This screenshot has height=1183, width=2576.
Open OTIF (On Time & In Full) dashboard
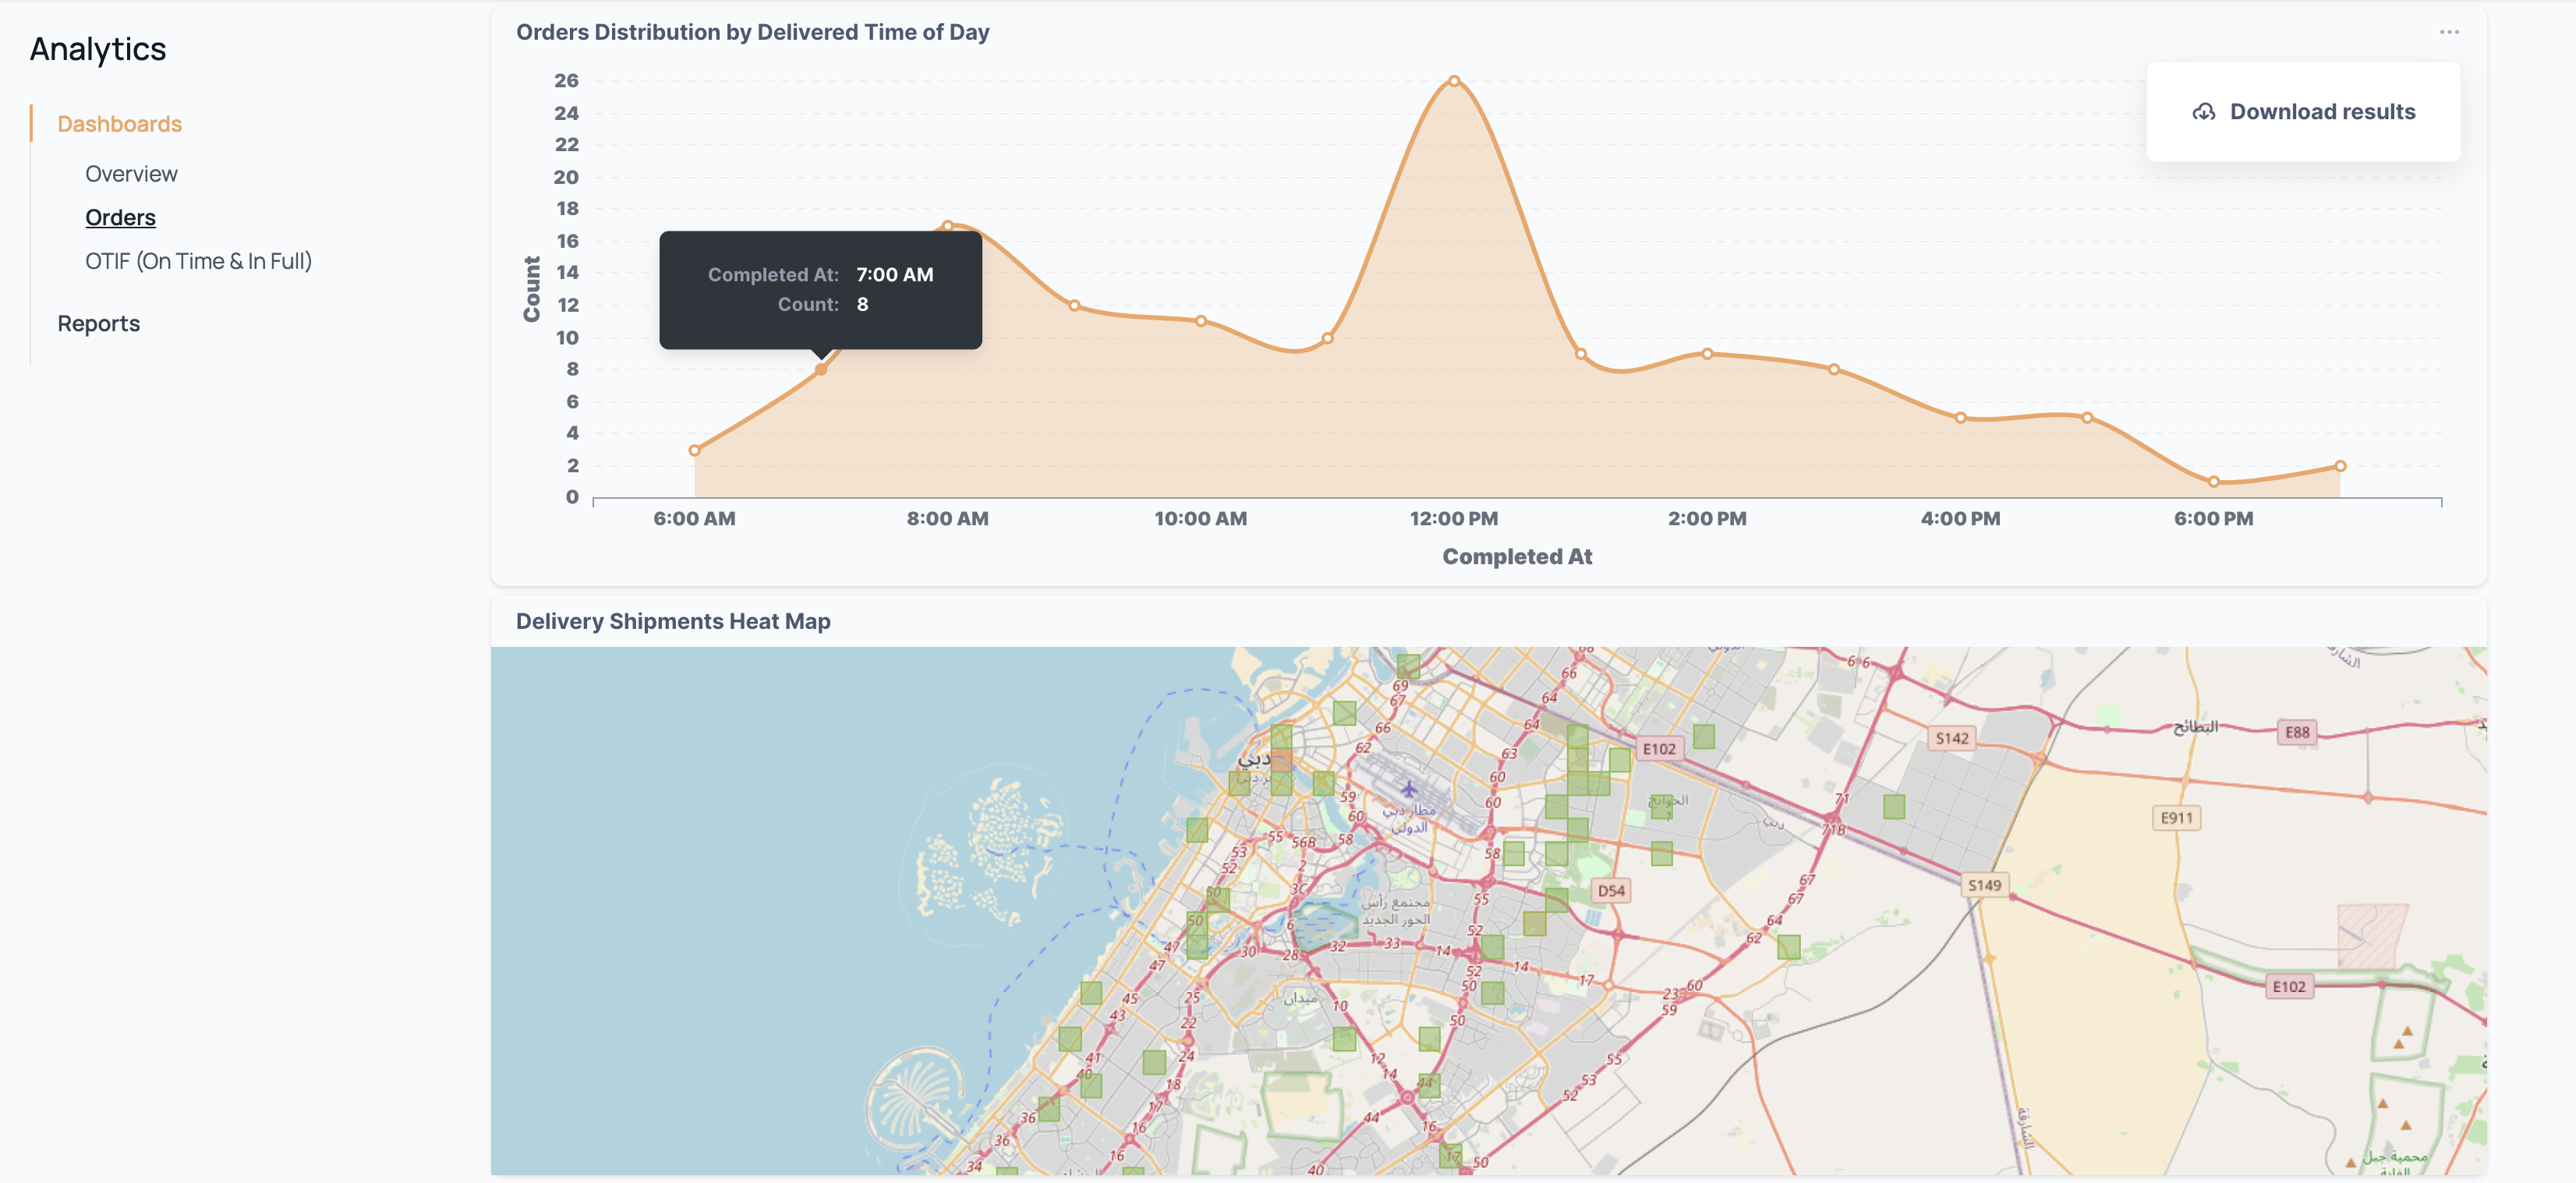point(198,262)
